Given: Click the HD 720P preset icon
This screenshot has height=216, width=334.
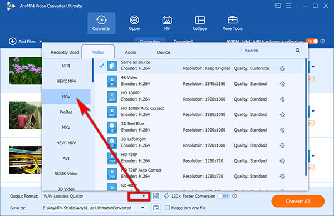Looking at the screenshot, I should 112,158.
